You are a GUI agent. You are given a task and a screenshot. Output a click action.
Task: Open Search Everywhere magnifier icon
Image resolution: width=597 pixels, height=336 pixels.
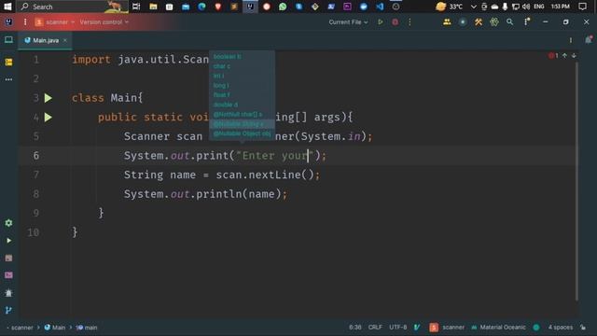point(510,22)
